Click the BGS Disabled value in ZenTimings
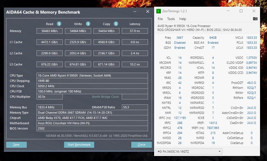267x161 pixels. pos(180,43)
